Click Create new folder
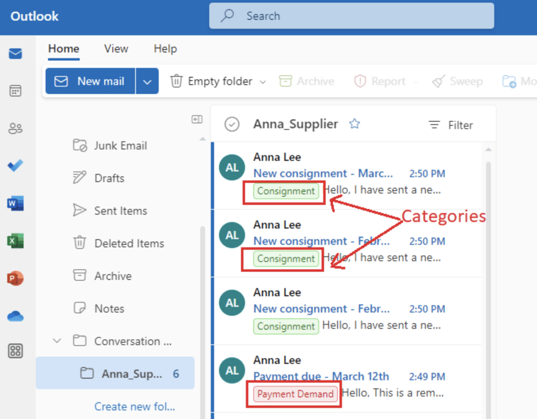This screenshot has width=537, height=419. click(x=134, y=406)
